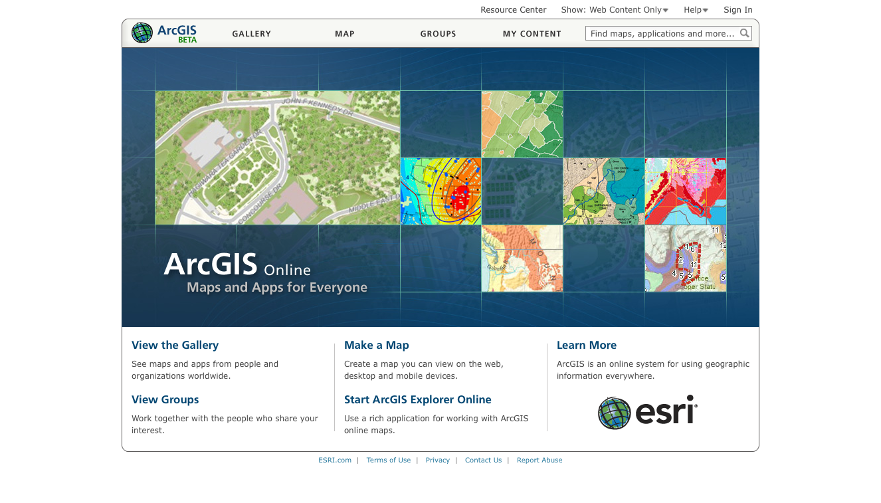Screen dimensions: 881x503
Task: Expand the Show: Web Content Only dropdown
Action: click(615, 10)
